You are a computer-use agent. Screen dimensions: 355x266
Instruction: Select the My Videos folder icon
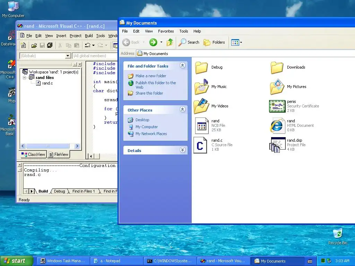point(201,106)
